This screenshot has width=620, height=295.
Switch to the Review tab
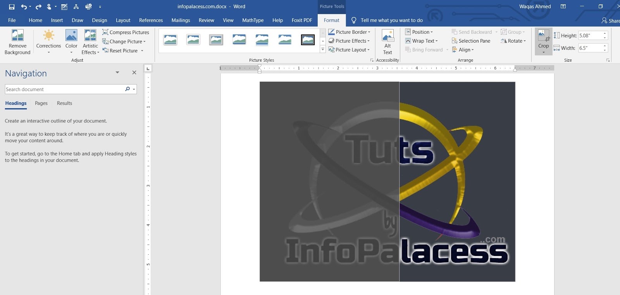pos(207,20)
